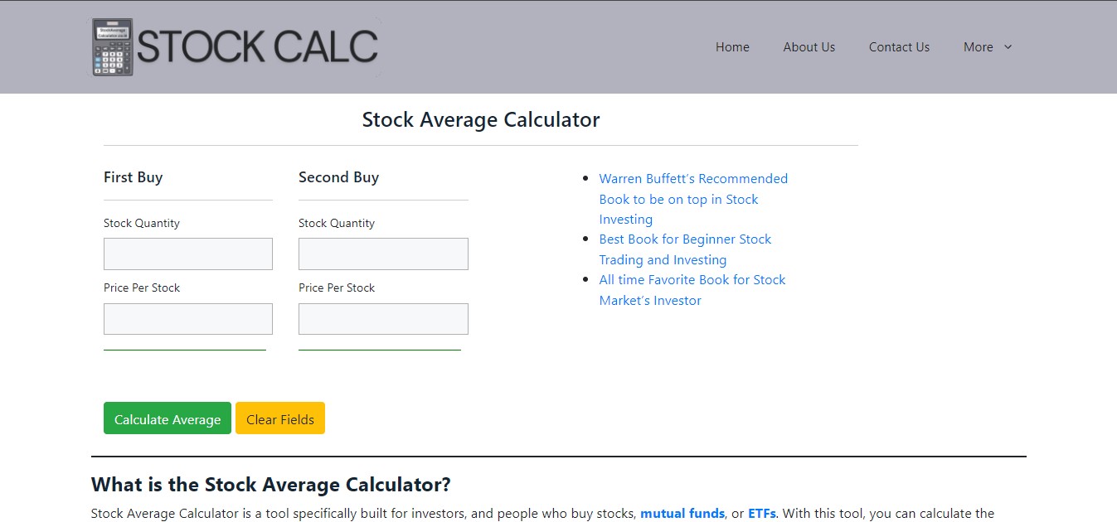Click the Stock Average Calculator heading

click(481, 119)
